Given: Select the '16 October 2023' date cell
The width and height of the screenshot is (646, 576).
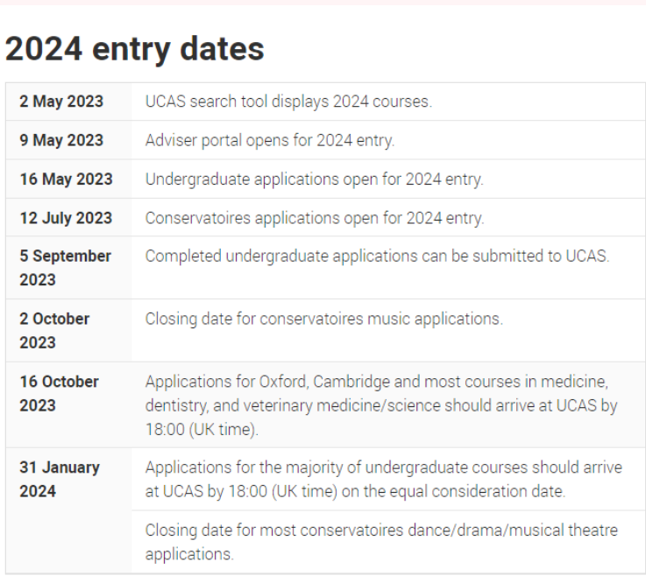Looking at the screenshot, I should coord(68,404).
